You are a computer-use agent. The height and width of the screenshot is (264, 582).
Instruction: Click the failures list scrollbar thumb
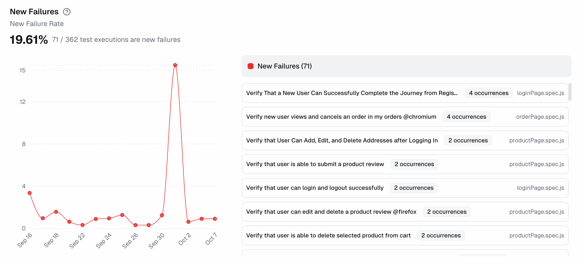tap(570, 92)
